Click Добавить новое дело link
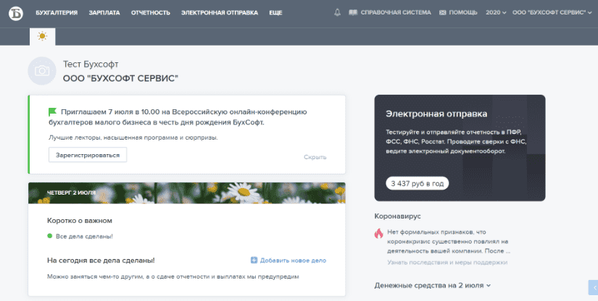The image size is (598, 301). 293,260
